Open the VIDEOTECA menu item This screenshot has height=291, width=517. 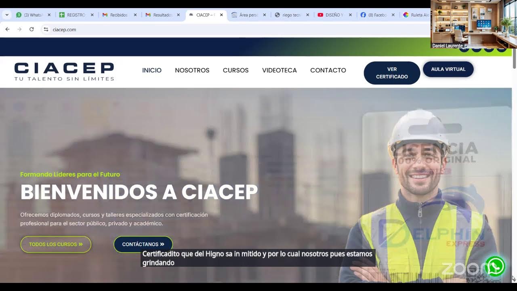[x=280, y=70]
